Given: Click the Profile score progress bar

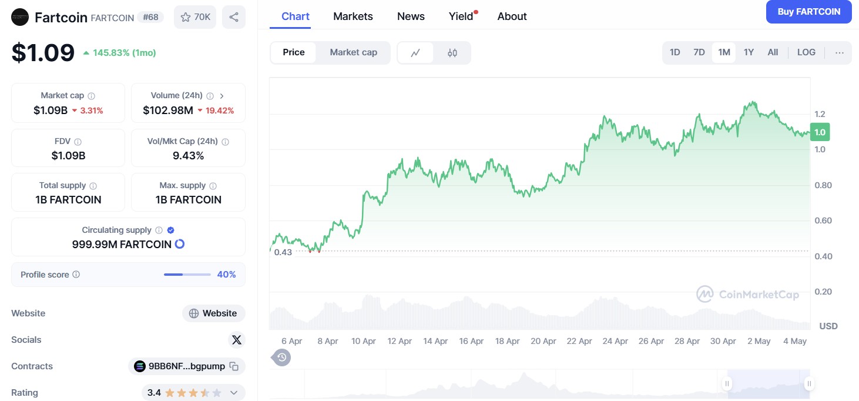Looking at the screenshot, I should (x=187, y=275).
